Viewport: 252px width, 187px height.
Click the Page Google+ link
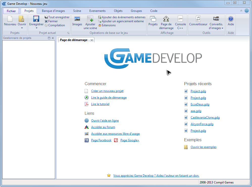[130, 140]
